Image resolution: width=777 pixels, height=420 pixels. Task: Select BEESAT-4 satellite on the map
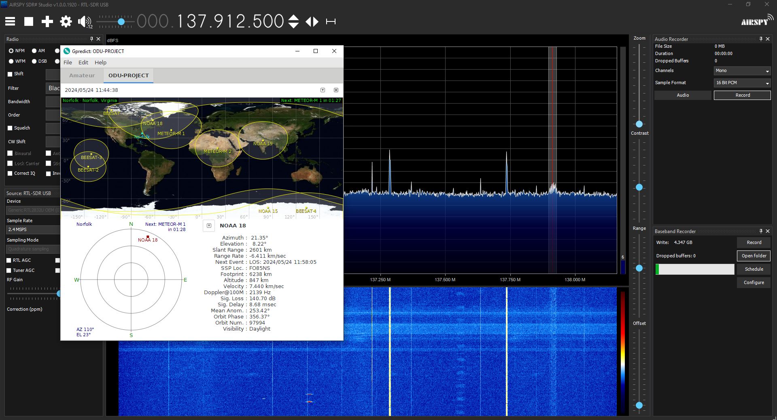pyautogui.click(x=306, y=210)
